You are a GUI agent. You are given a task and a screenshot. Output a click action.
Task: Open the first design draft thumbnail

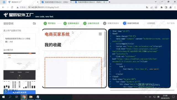click(x=19, y=61)
